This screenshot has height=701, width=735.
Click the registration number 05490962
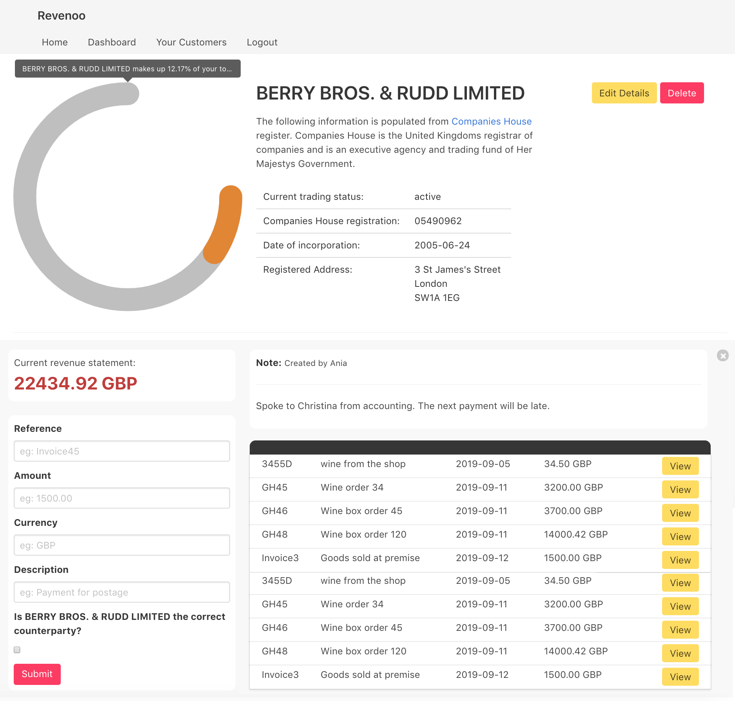438,221
